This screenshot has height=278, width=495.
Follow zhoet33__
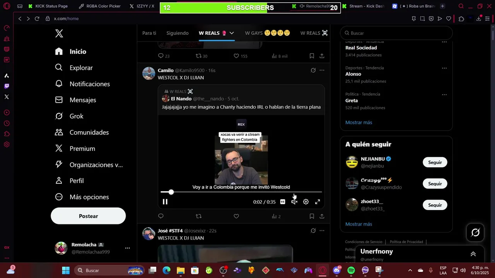pos(435,205)
